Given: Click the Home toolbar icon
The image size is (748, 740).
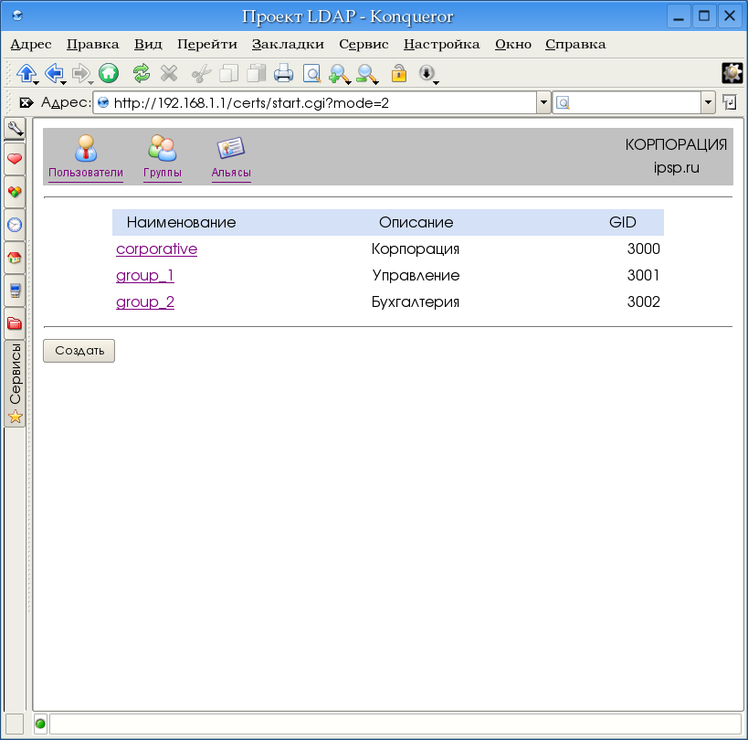Looking at the screenshot, I should pos(109,73).
